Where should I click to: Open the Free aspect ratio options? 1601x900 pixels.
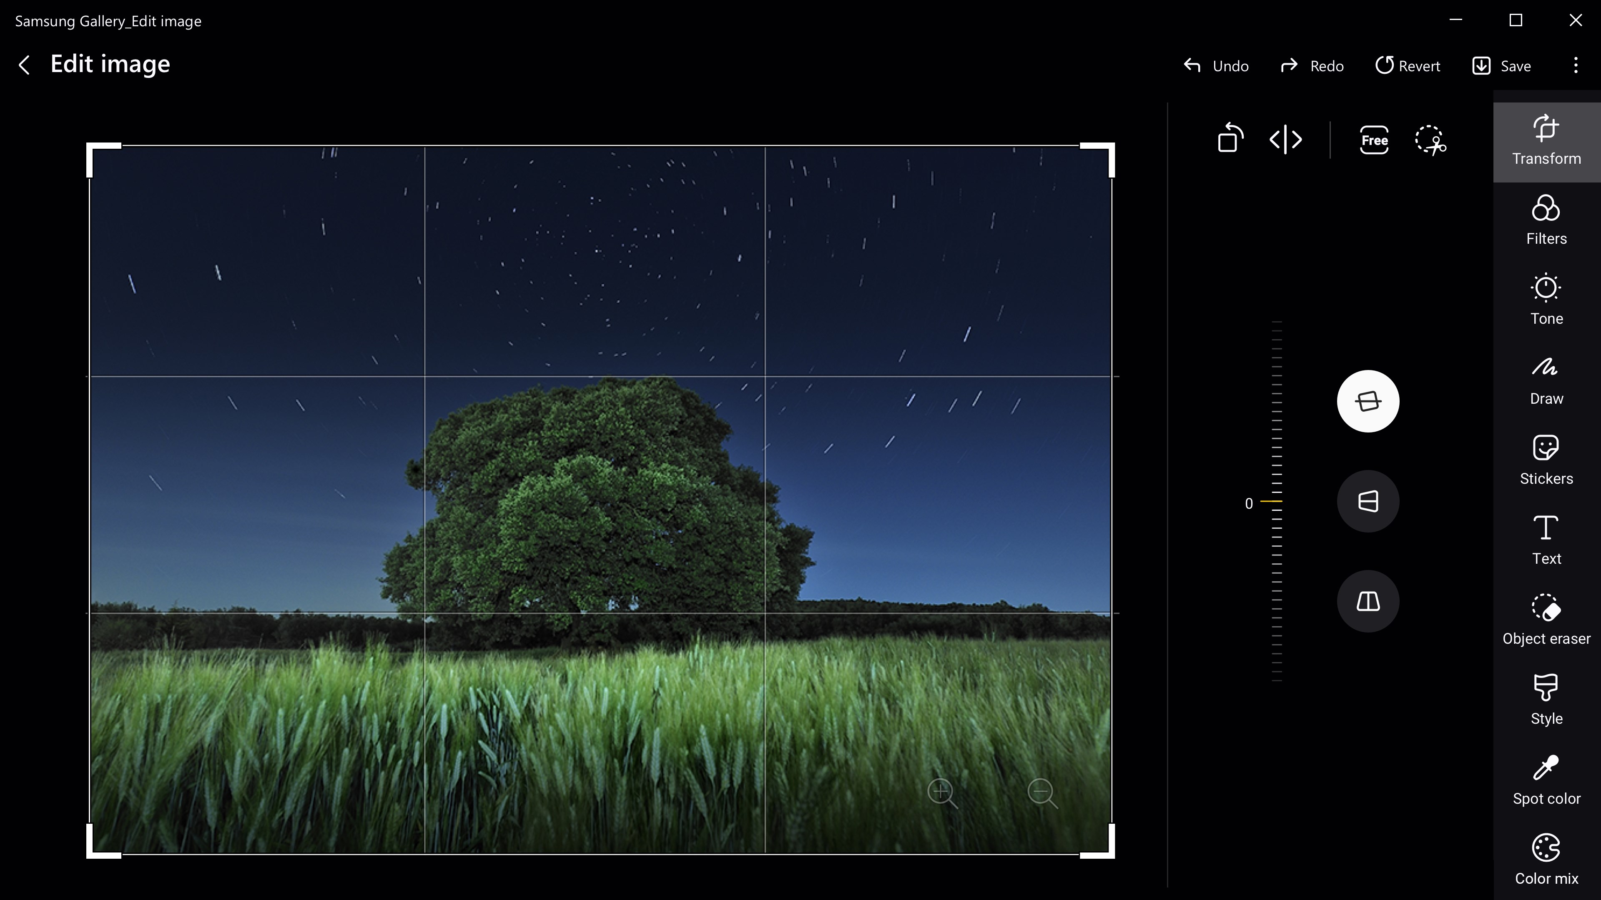[1374, 140]
